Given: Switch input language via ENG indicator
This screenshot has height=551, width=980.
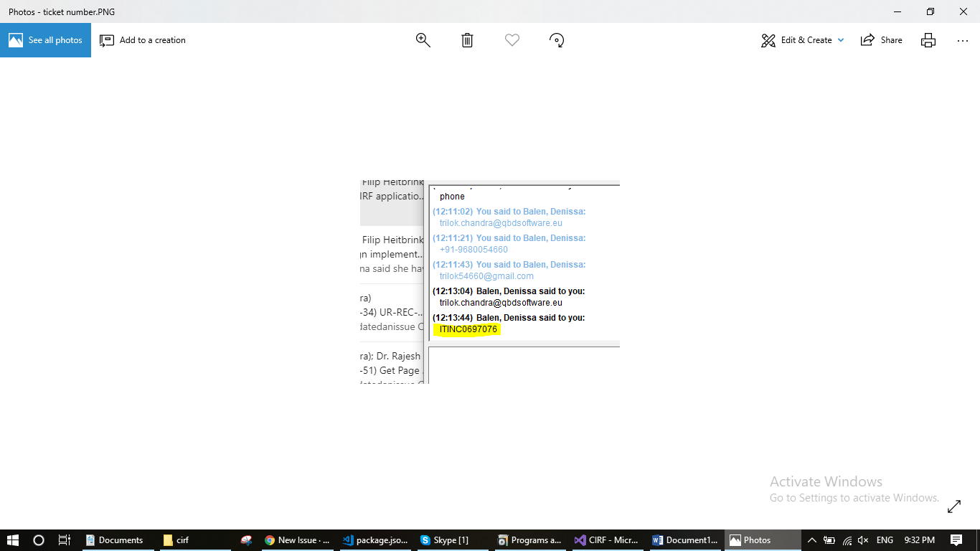Looking at the screenshot, I should pyautogui.click(x=884, y=540).
